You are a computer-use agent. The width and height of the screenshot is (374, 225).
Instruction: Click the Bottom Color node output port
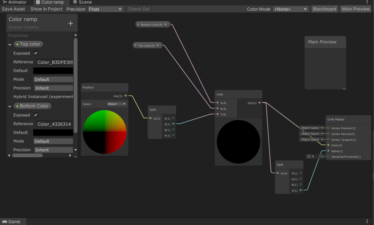165,25
